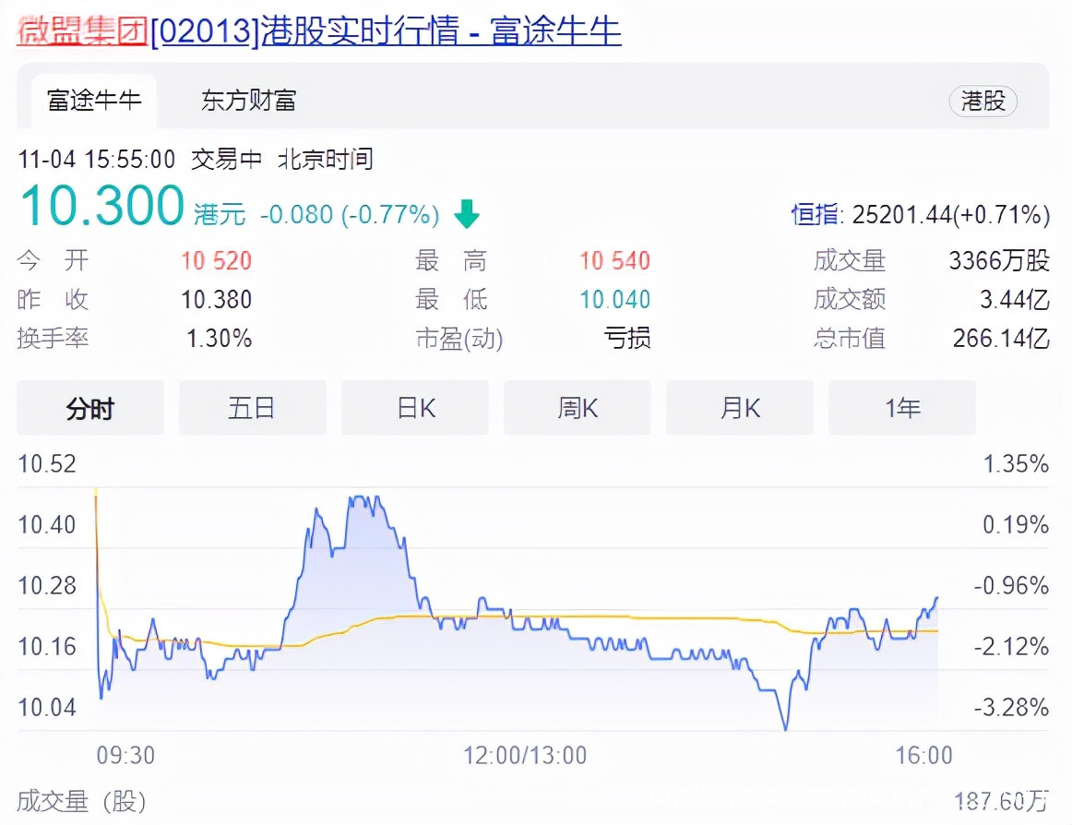
Task: Click the -0.96% percent axis label
Action: click(1011, 586)
